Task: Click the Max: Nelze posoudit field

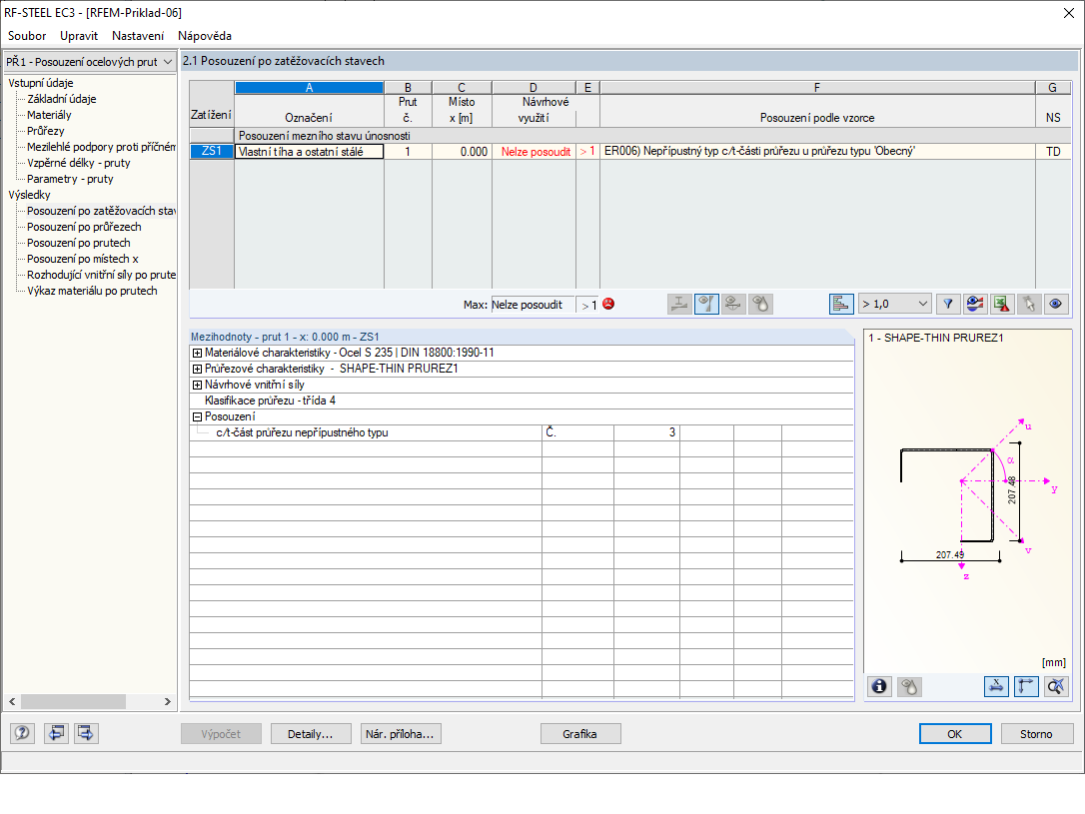Action: point(533,305)
